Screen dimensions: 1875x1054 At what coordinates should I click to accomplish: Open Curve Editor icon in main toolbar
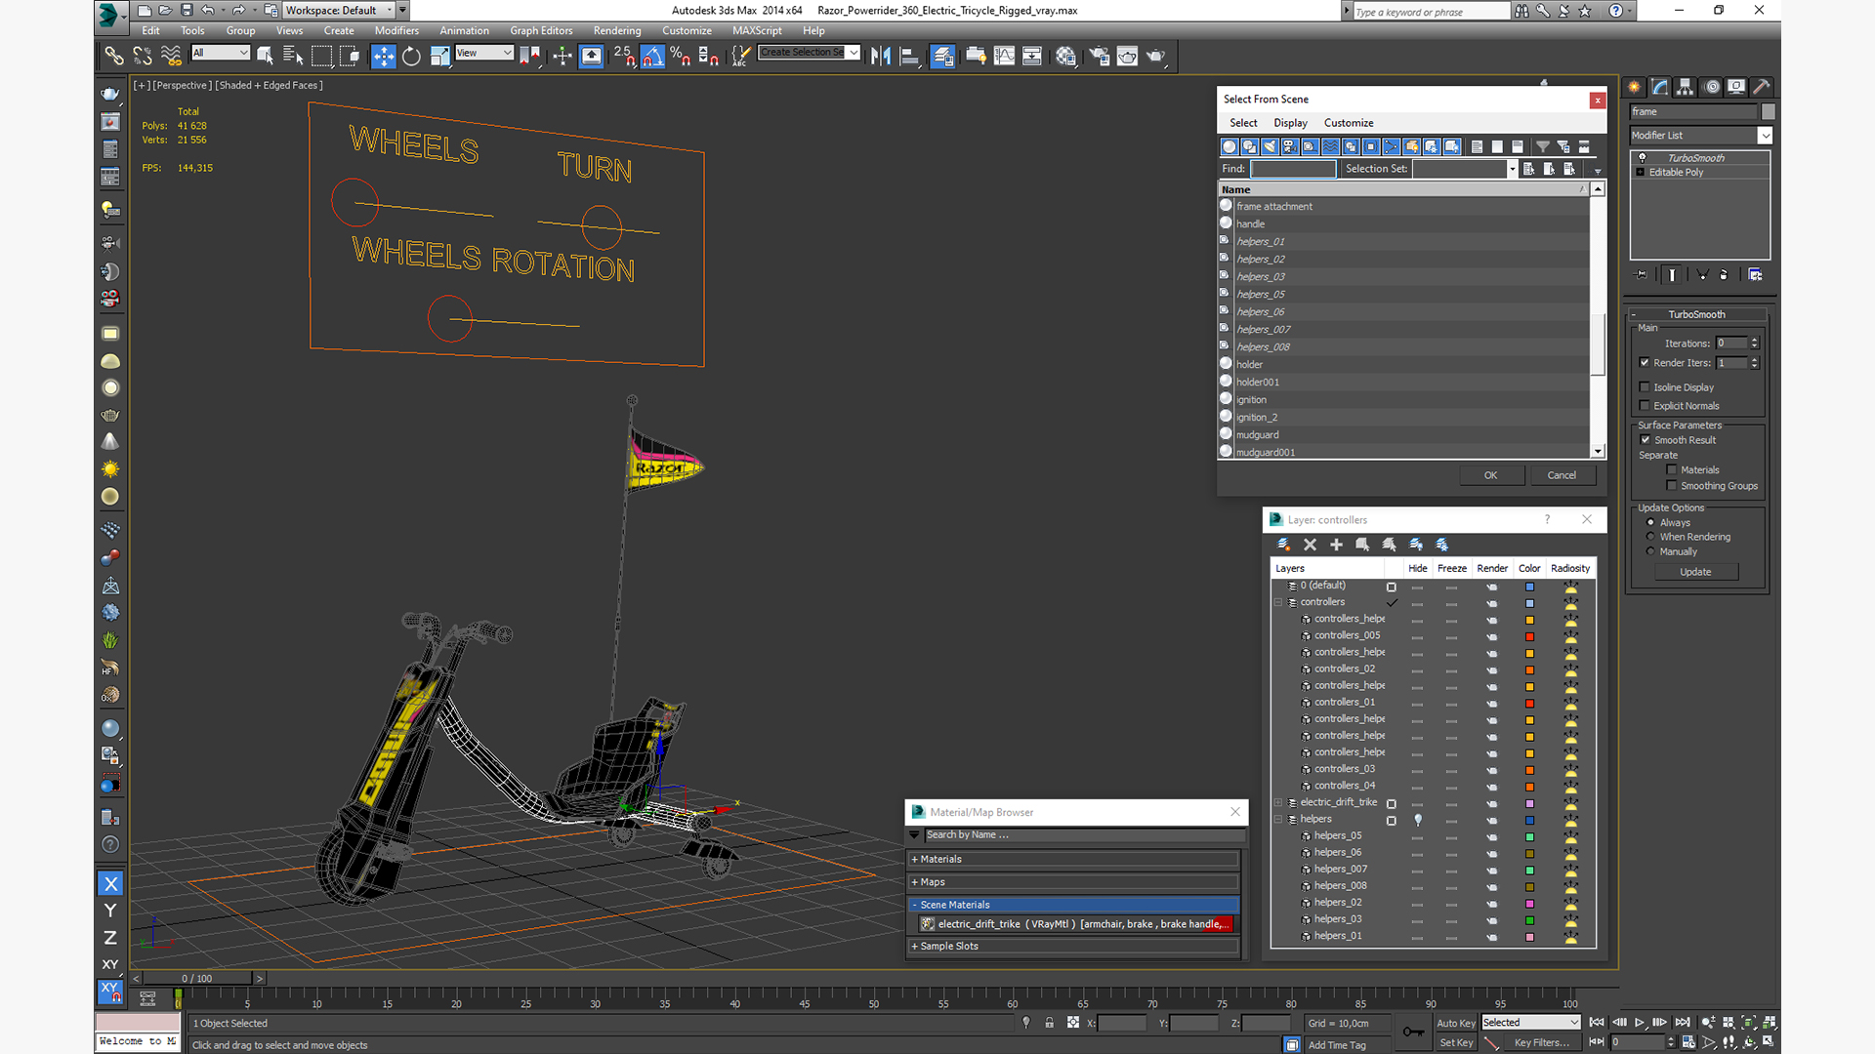1004,57
